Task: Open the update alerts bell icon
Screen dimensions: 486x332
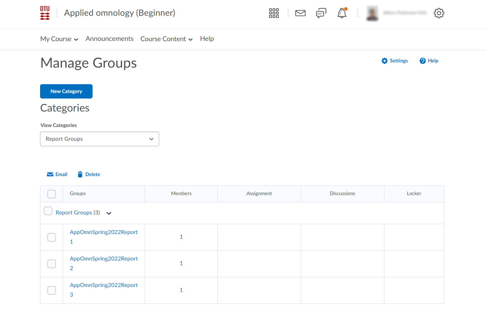Action: tap(342, 13)
